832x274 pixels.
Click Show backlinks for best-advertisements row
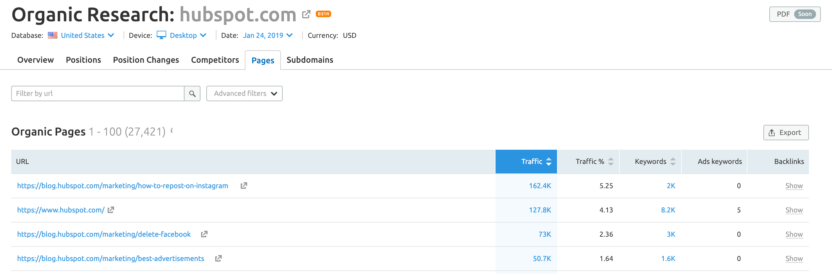click(x=794, y=258)
